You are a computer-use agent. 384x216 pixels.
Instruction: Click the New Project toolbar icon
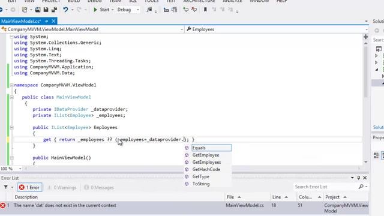tap(25, 10)
